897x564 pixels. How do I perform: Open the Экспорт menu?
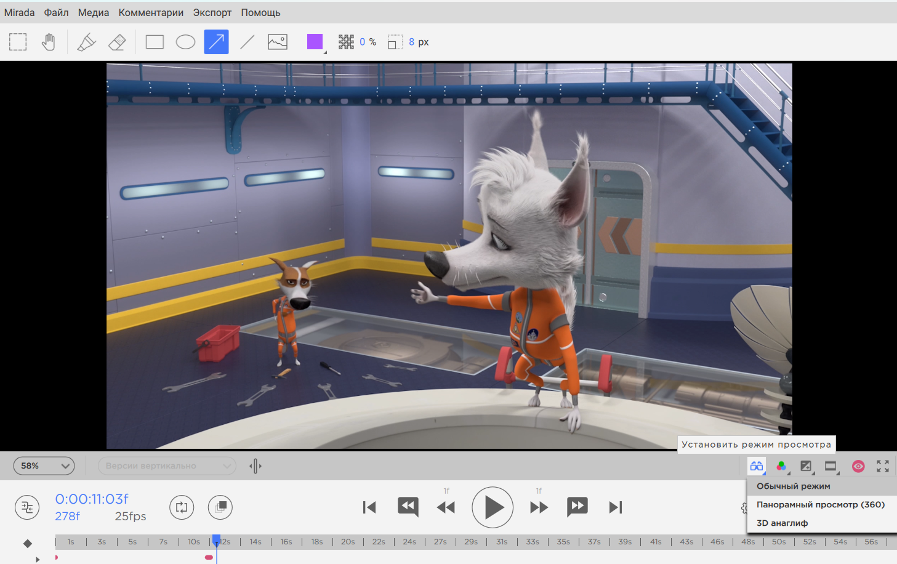coord(212,12)
